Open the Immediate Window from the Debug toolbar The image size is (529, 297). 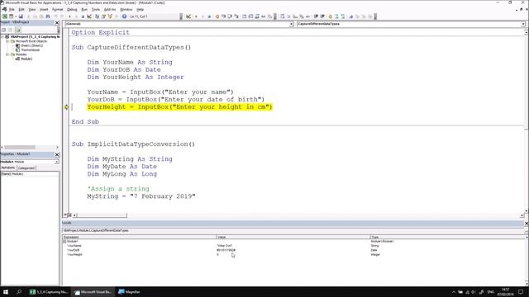tap(250, 16)
